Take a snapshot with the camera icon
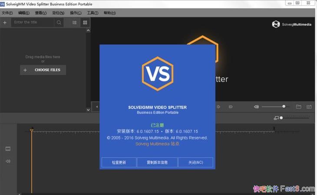 (309, 106)
